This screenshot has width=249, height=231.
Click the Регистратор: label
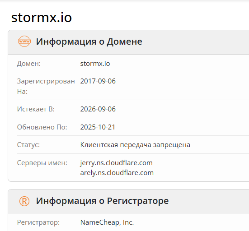tap(38, 222)
